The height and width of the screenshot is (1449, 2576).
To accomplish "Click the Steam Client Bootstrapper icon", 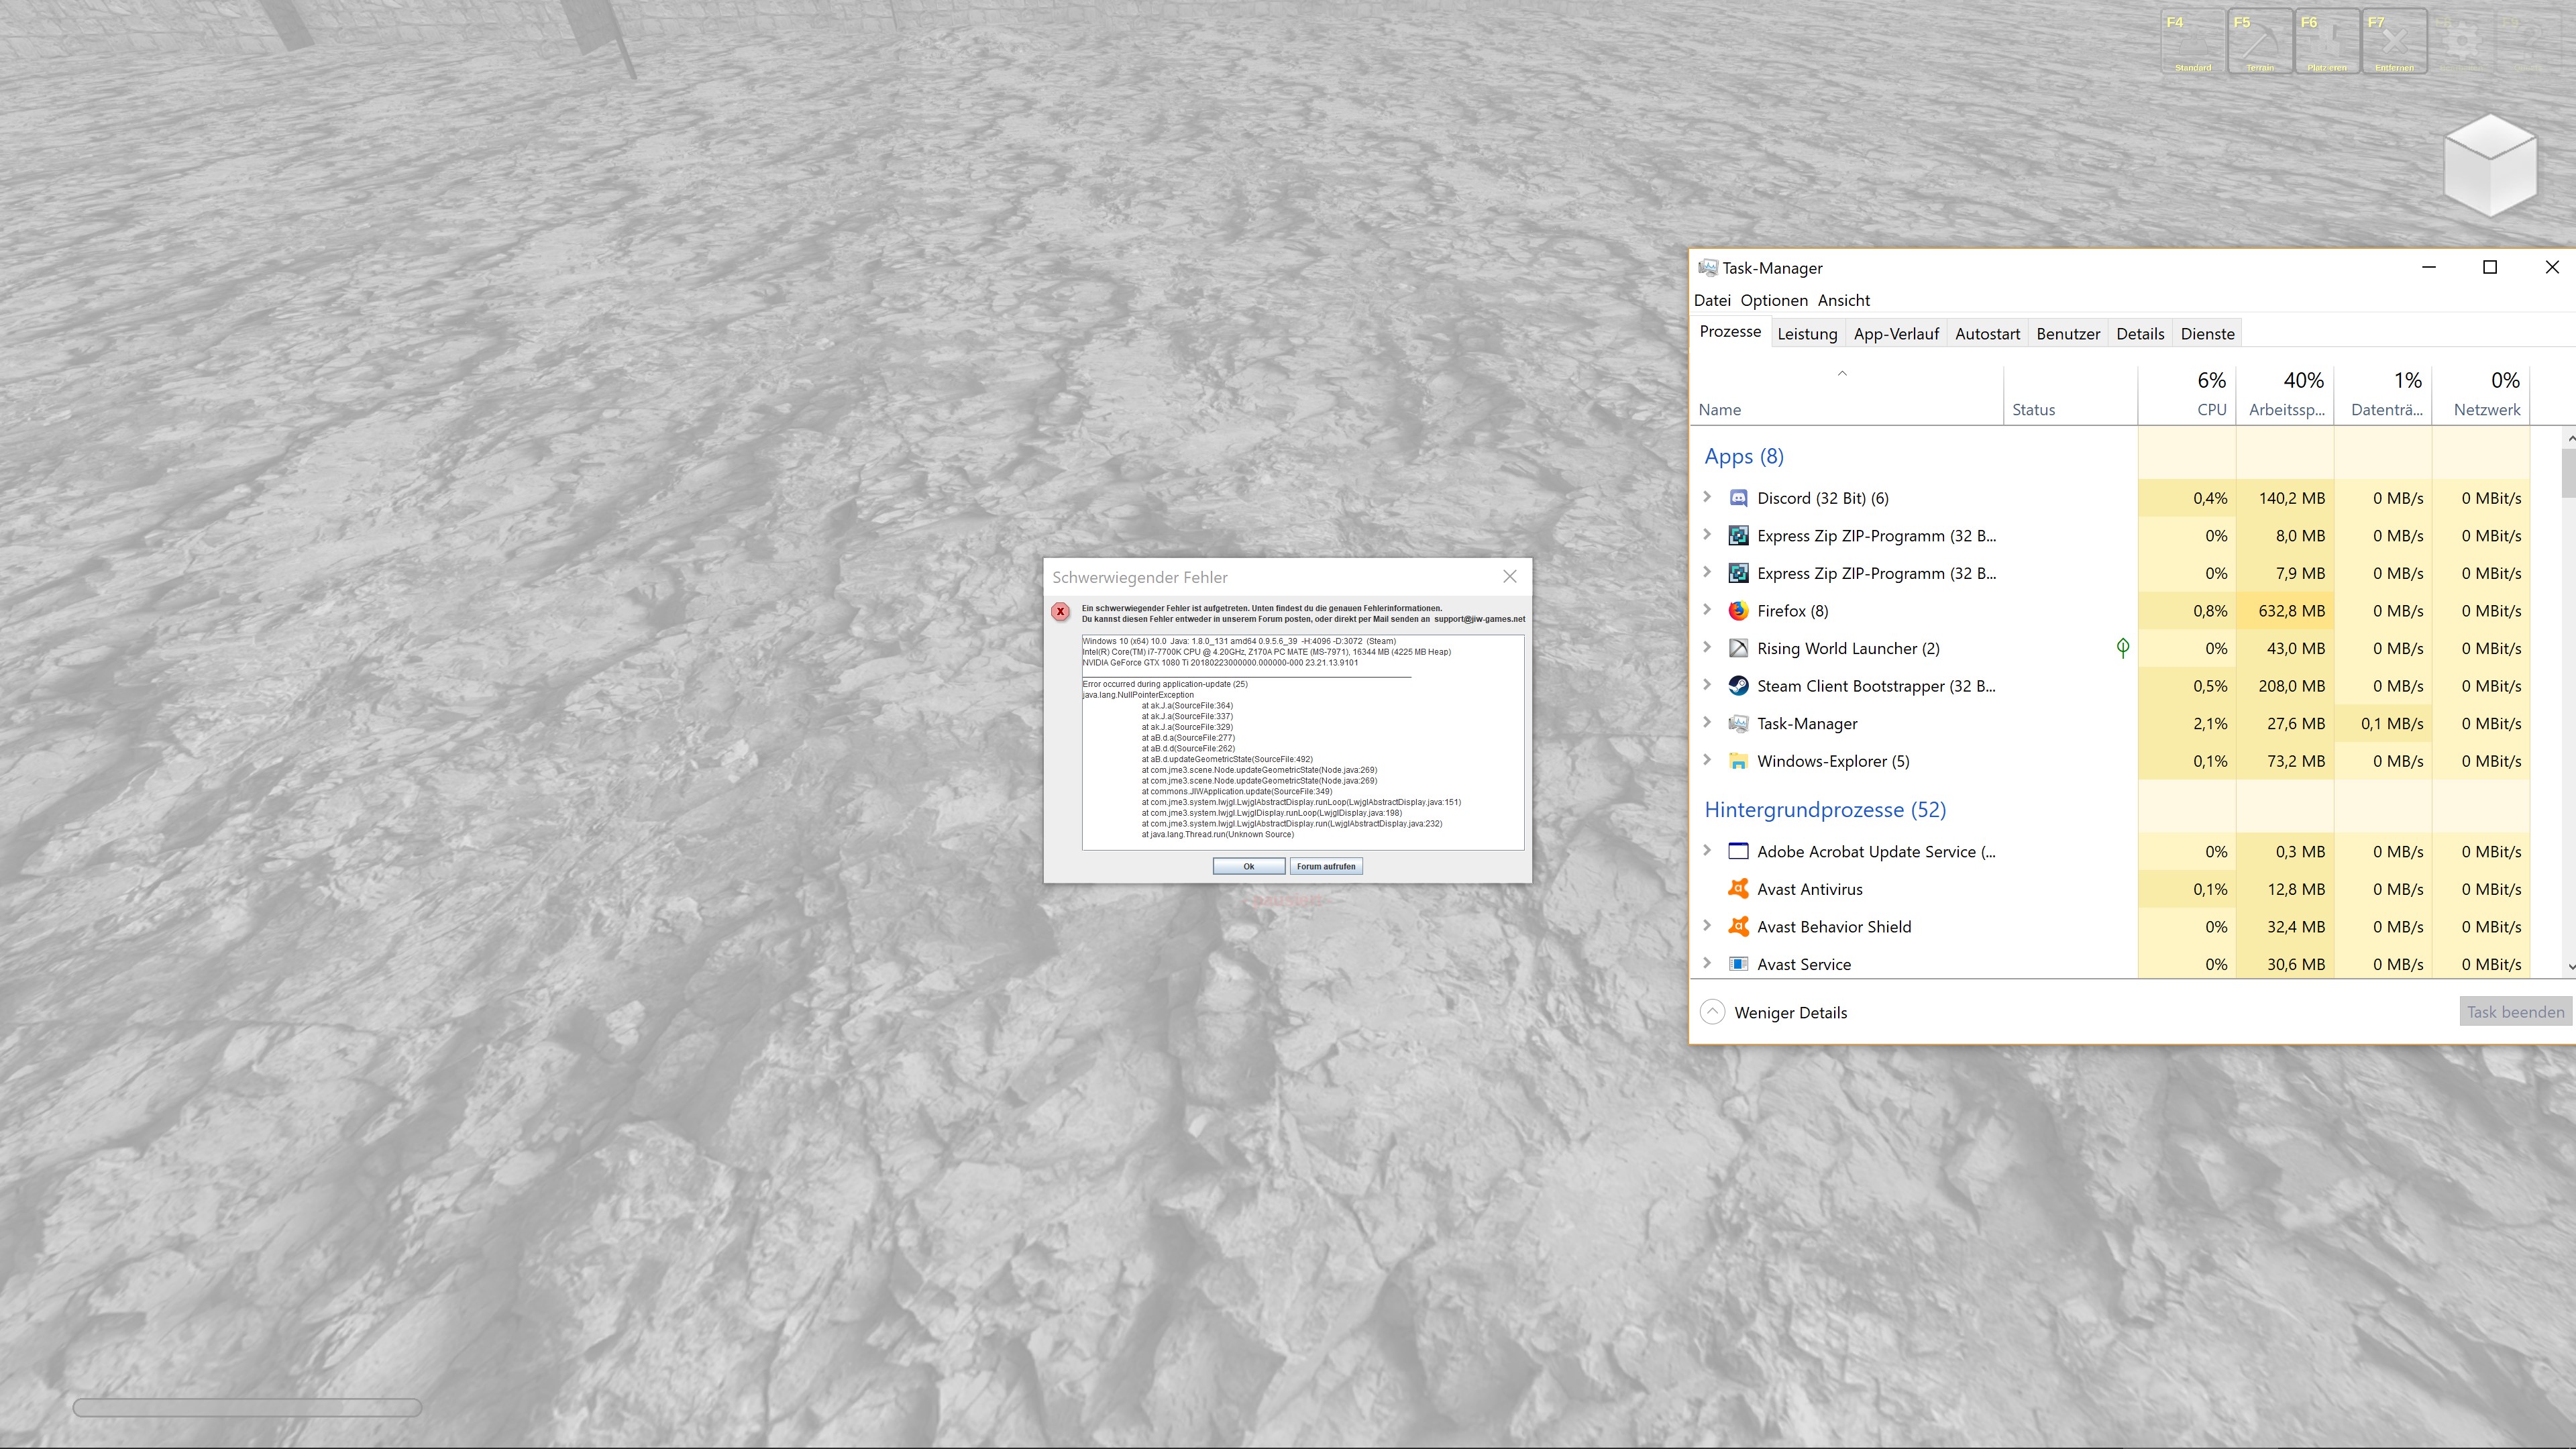I will [x=1738, y=686].
